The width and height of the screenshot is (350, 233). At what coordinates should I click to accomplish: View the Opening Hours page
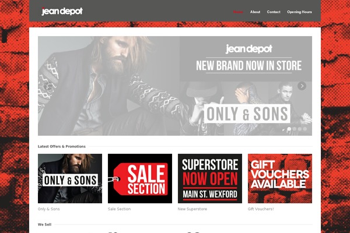pyautogui.click(x=299, y=12)
